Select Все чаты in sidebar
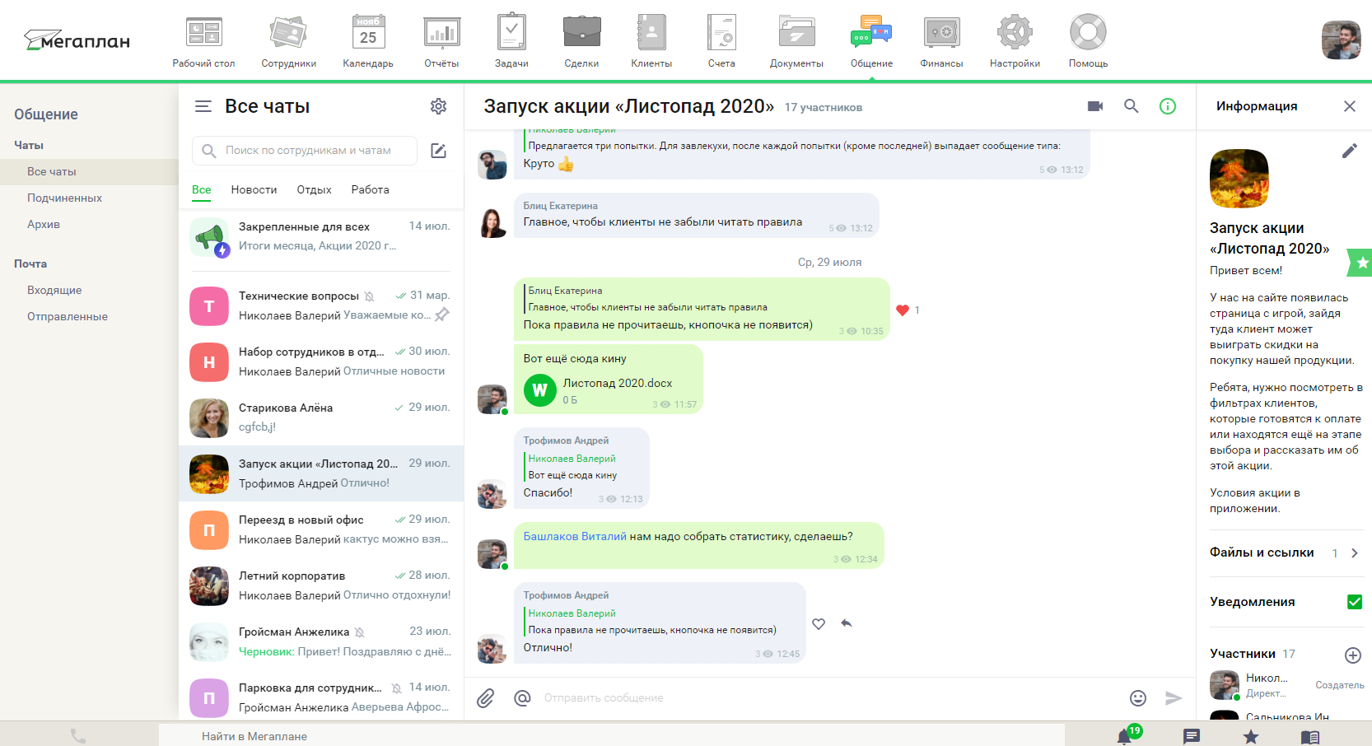Image resolution: width=1372 pixels, height=746 pixels. (x=89, y=171)
